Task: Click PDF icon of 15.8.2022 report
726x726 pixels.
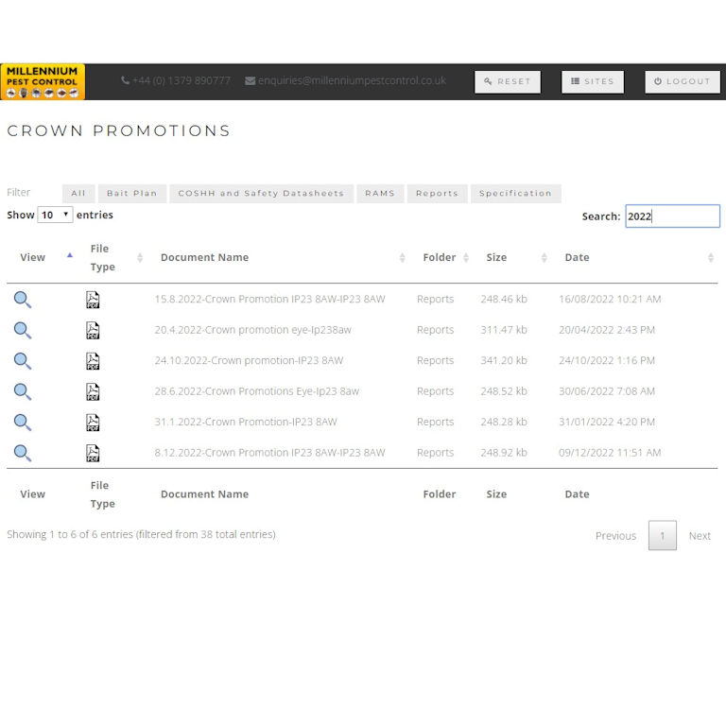Action: coord(93,300)
